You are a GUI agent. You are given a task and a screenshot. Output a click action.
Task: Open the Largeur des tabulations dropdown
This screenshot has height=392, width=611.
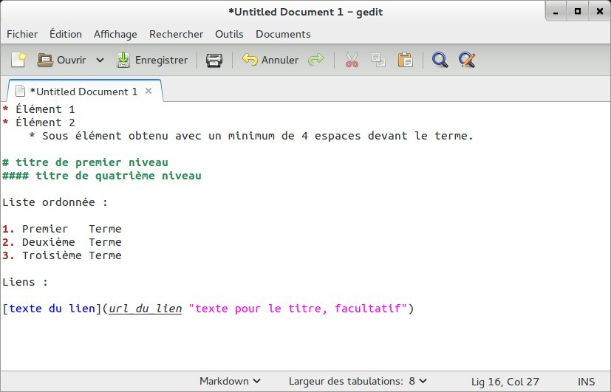click(358, 381)
